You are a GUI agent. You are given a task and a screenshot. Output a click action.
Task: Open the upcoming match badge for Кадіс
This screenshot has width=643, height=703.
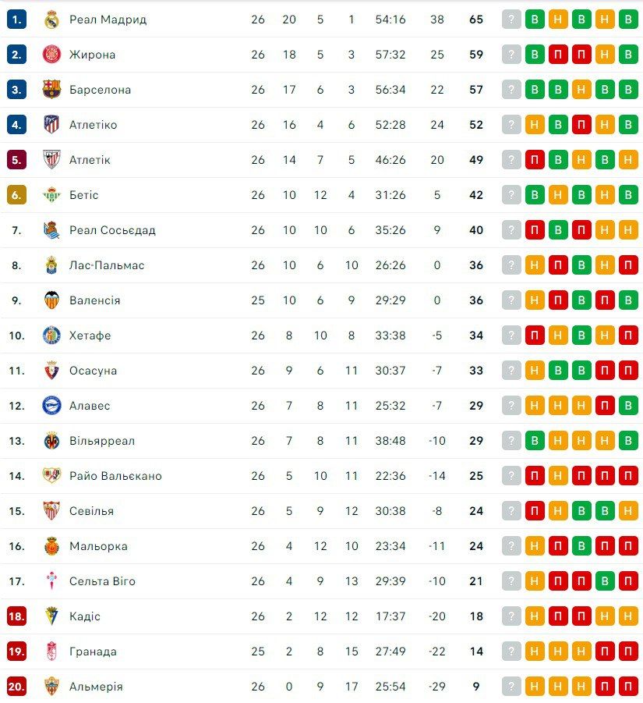pyautogui.click(x=511, y=616)
